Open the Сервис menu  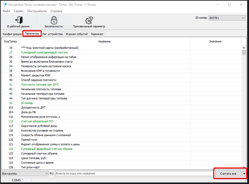pyautogui.click(x=19, y=11)
